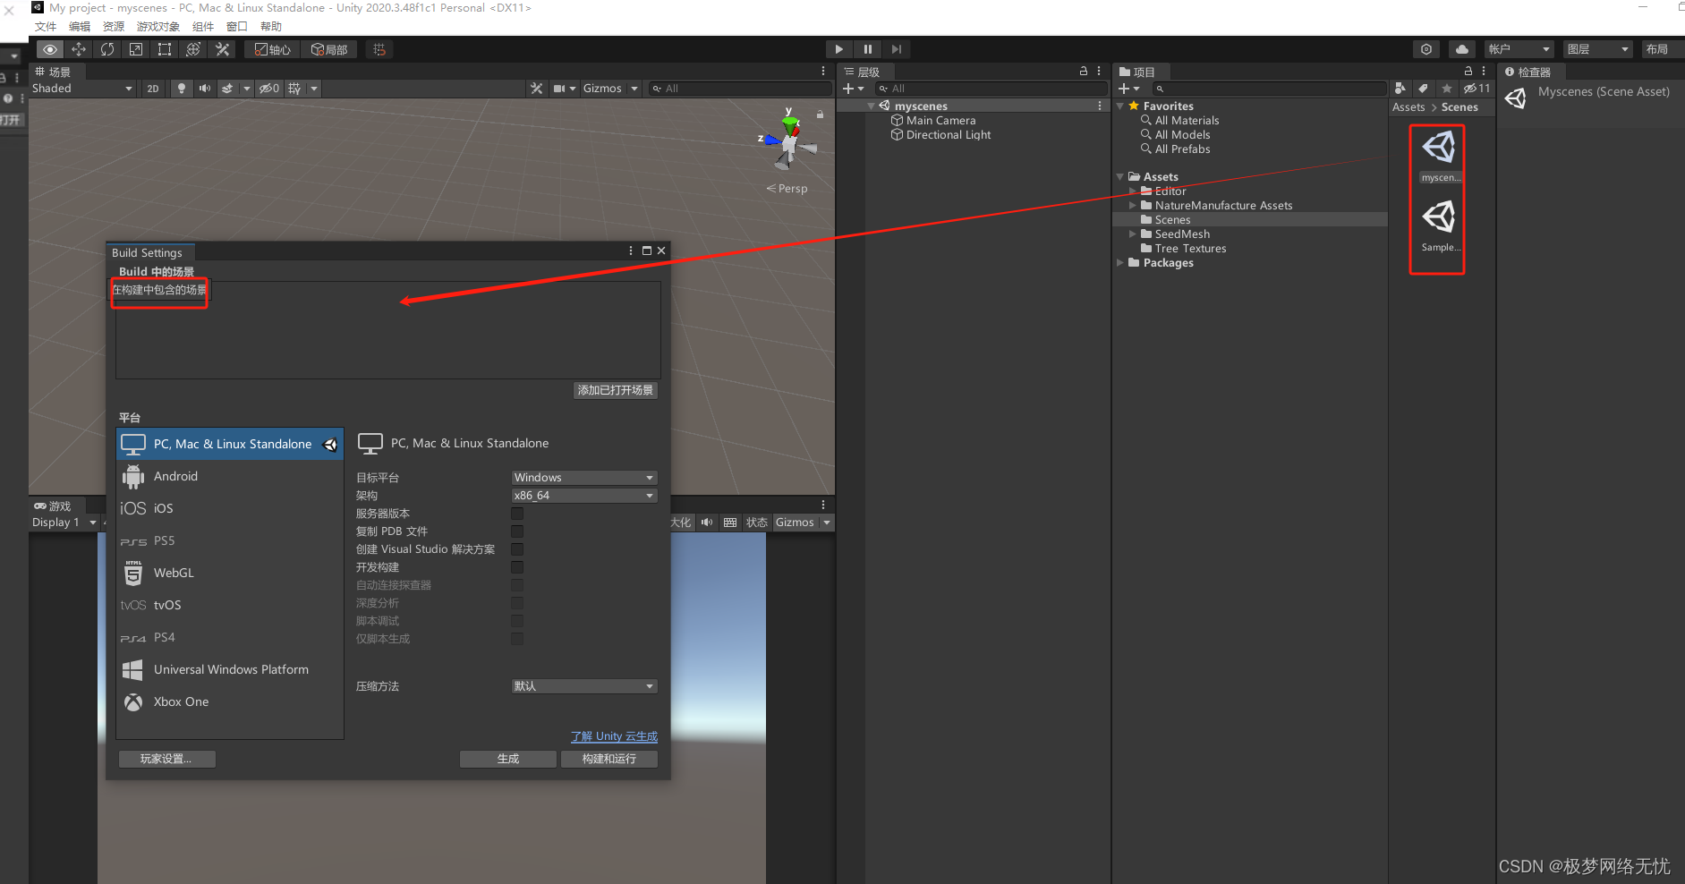Viewport: 1685px width, 884px height.
Task: Open the 组件 menu
Action: point(203,27)
